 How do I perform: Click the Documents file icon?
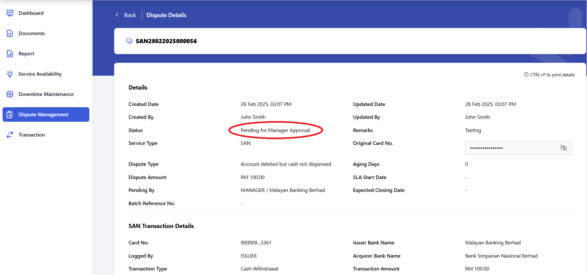[10, 33]
